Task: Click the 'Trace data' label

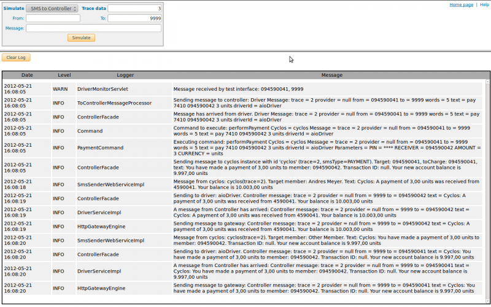Action: 94,9
